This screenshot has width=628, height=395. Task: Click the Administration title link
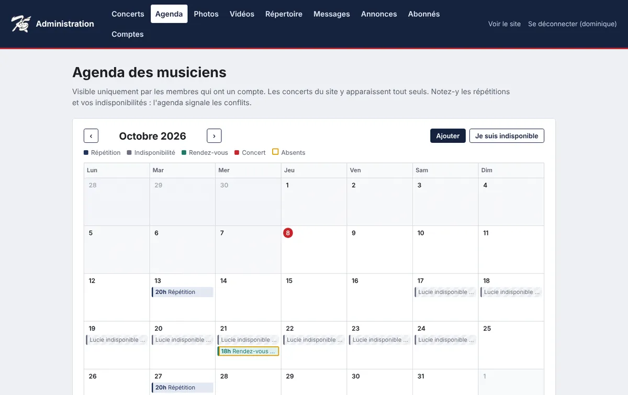[65, 24]
